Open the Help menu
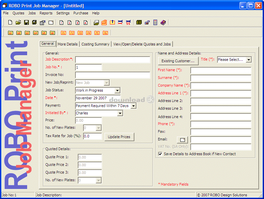 (95, 13)
